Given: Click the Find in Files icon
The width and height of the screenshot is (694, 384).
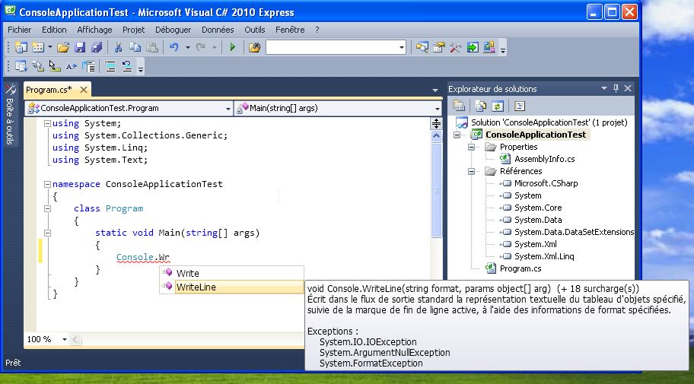Looking at the screenshot, I should [x=254, y=47].
